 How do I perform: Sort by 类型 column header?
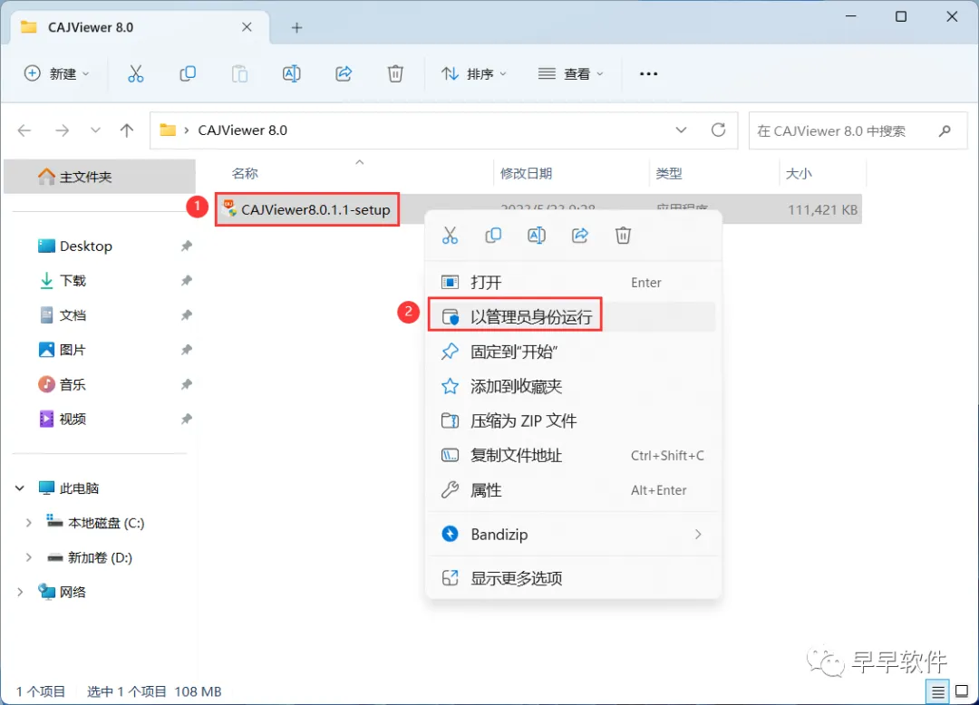669,173
